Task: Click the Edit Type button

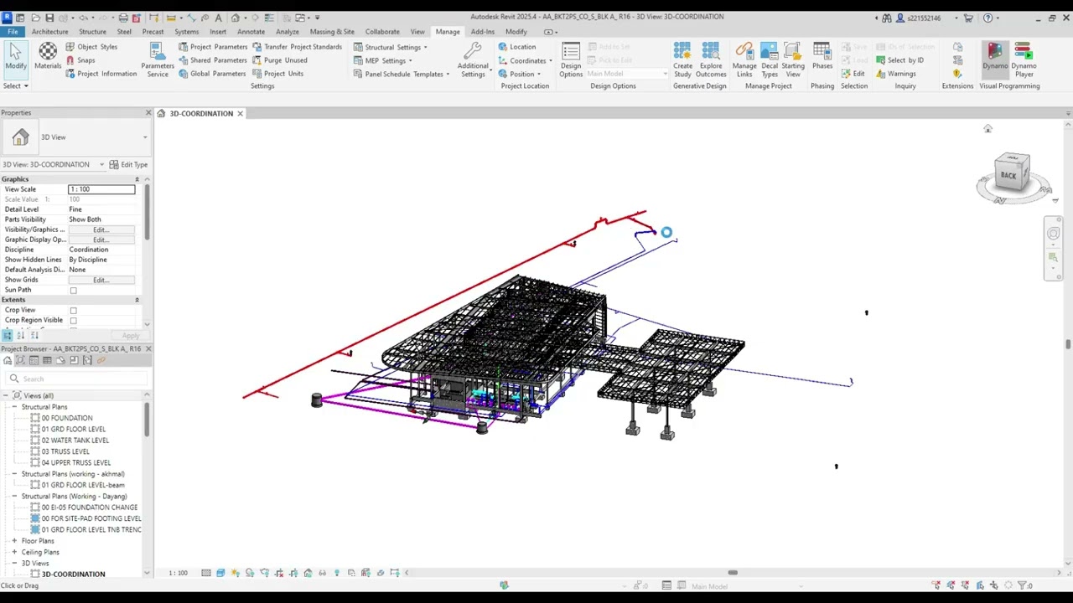Action: (129, 165)
